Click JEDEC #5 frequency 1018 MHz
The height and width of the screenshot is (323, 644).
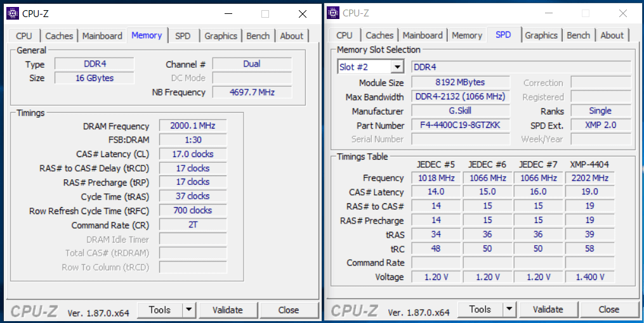(436, 178)
